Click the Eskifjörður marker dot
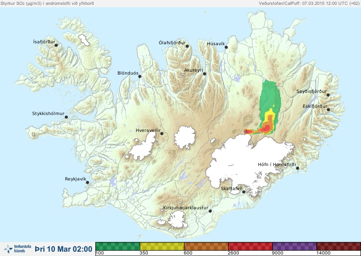The image size is (361, 256). [x=328, y=110]
